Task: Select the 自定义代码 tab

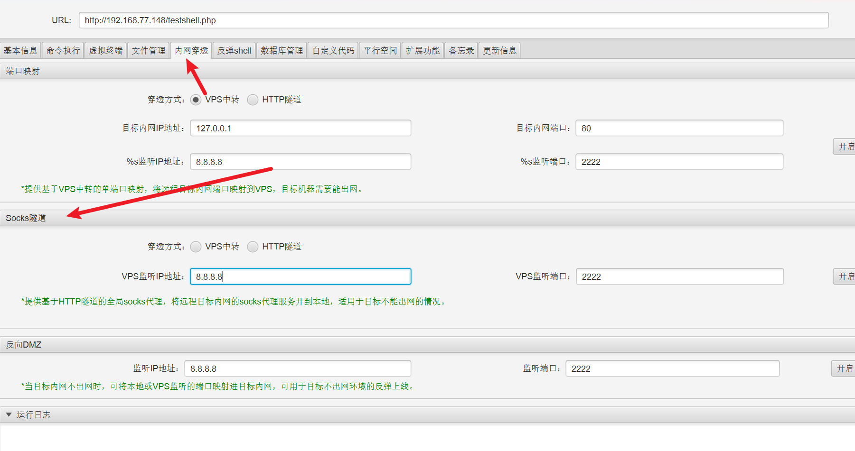Action: click(333, 51)
